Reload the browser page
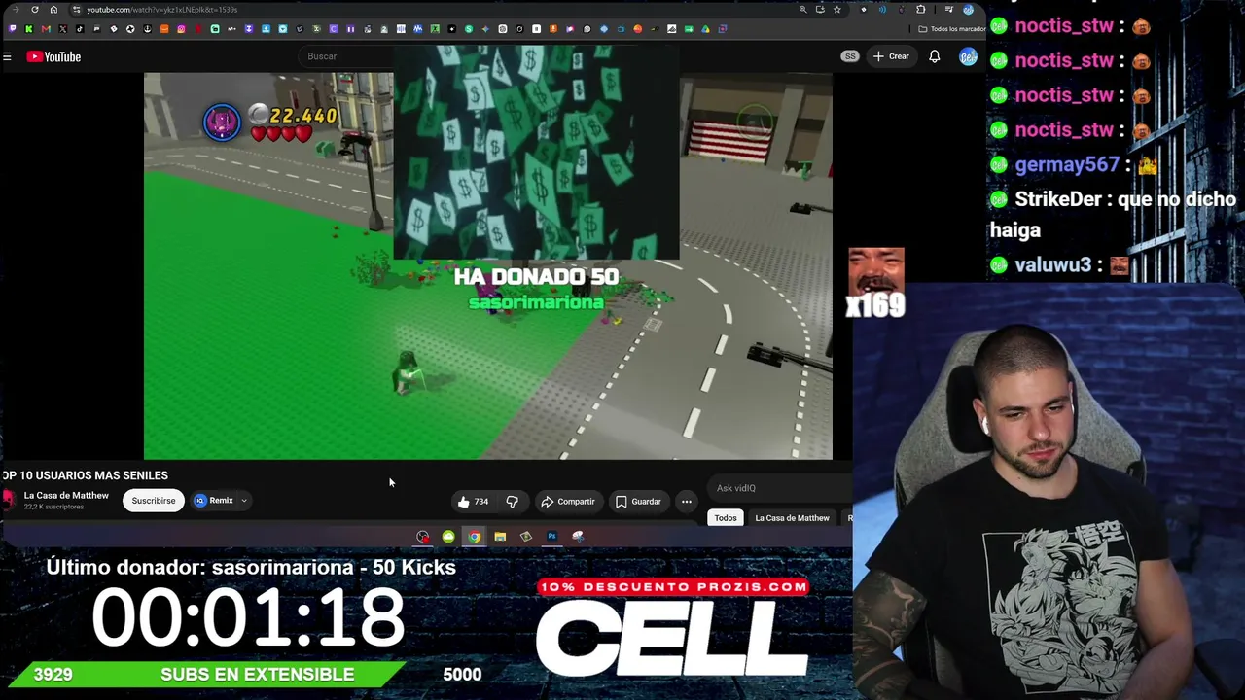Viewport: 1245px width, 700px height. tap(35, 10)
